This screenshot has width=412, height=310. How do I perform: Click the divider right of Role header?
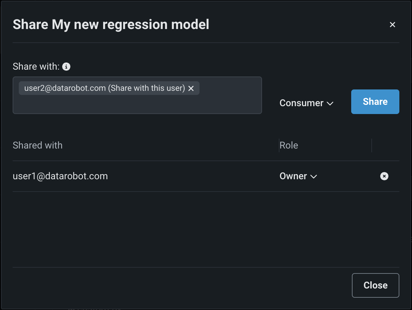click(x=372, y=145)
